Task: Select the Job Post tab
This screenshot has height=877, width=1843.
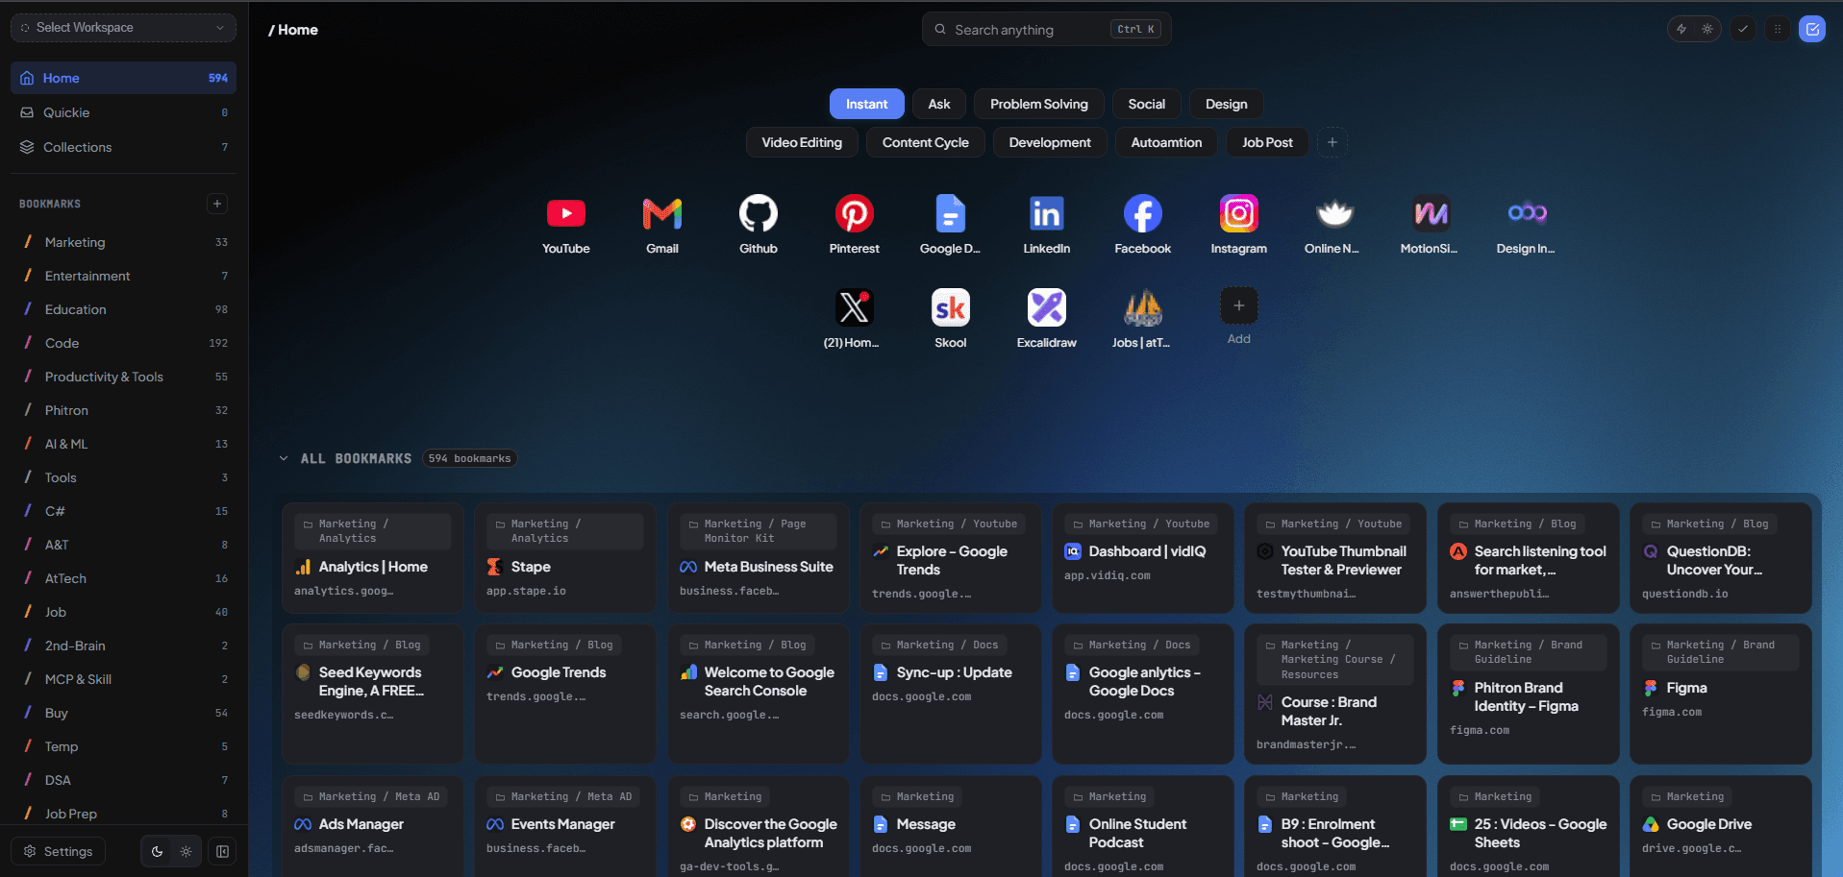Action: [x=1267, y=142]
